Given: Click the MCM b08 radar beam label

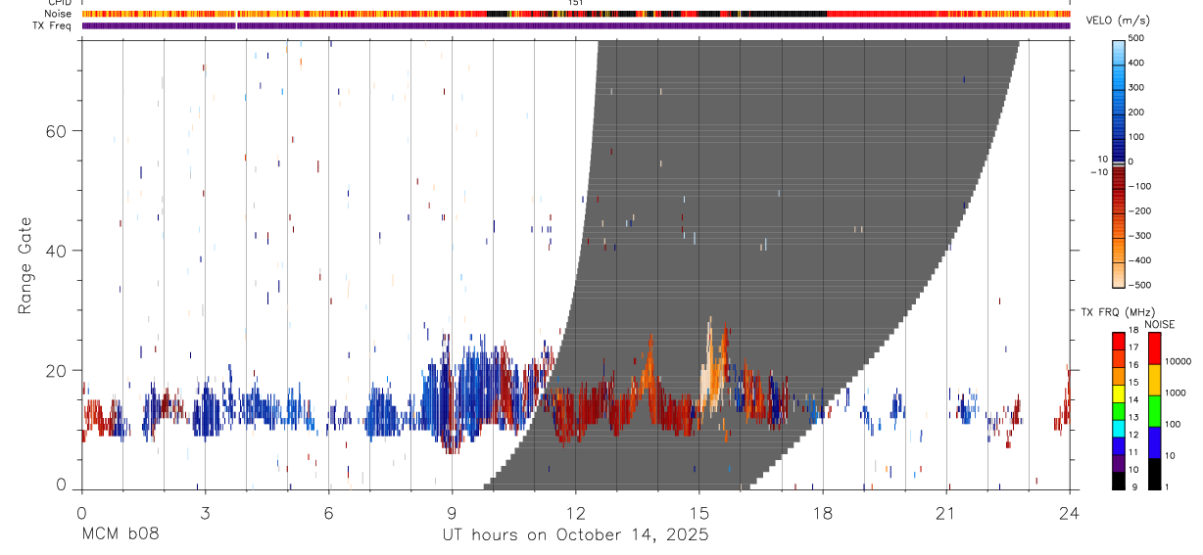Looking at the screenshot, I should 120,534.
